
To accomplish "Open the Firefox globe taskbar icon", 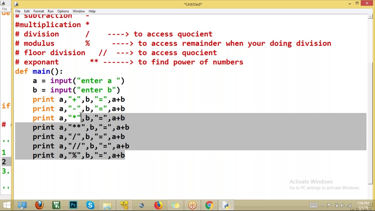I will 39,205.
